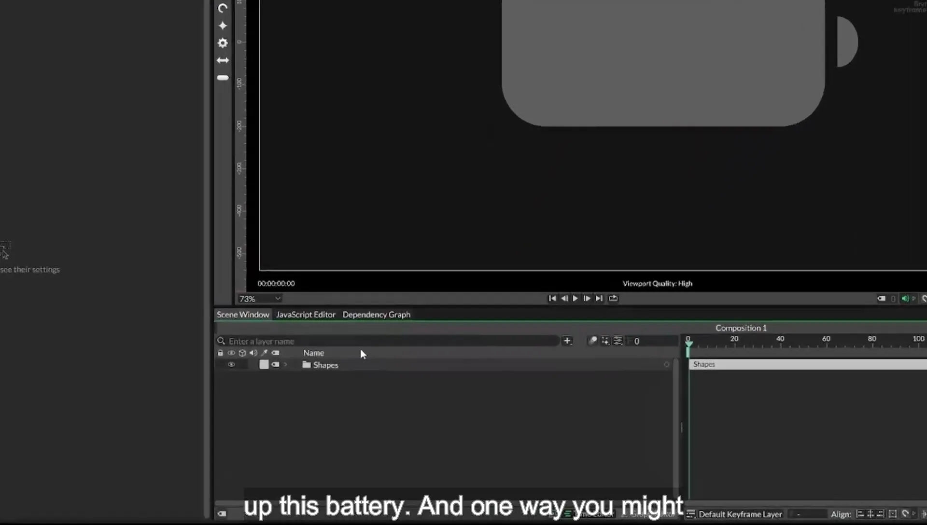Click the tag icon in viewport bar
This screenshot has height=525, width=927.
(x=881, y=299)
